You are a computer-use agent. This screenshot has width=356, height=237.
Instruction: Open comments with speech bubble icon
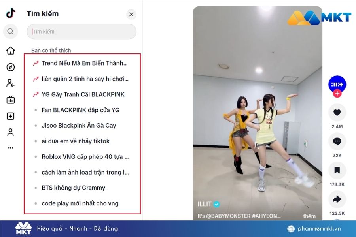click(x=337, y=141)
